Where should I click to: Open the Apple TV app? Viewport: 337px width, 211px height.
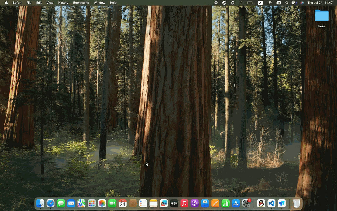[x=174, y=203]
